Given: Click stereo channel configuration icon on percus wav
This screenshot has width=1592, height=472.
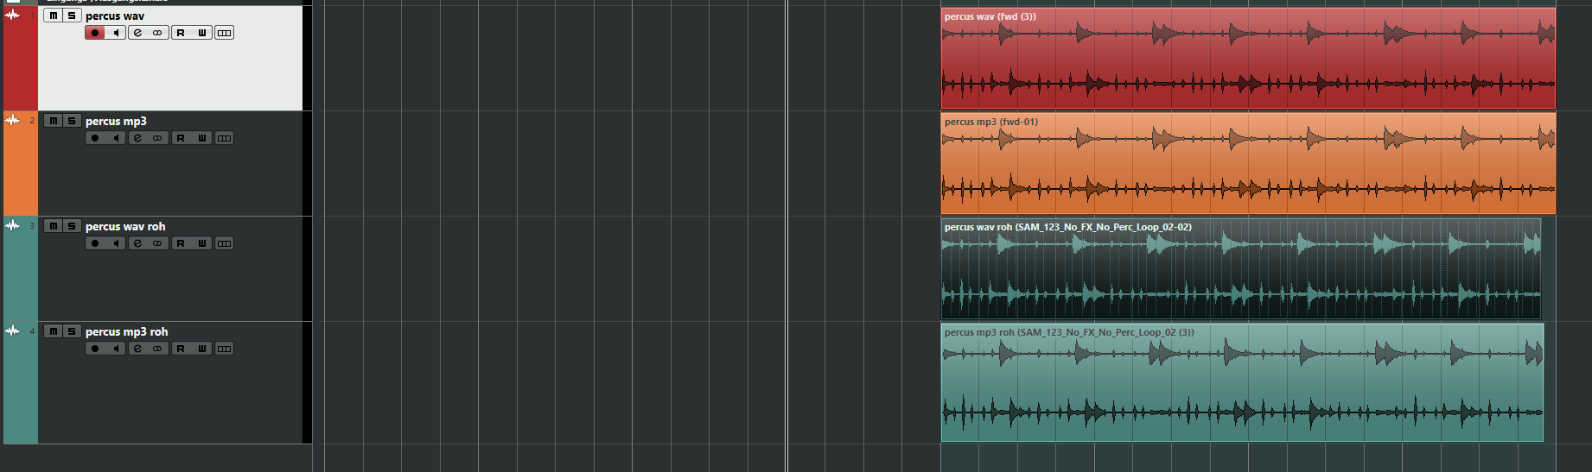Looking at the screenshot, I should (x=157, y=33).
